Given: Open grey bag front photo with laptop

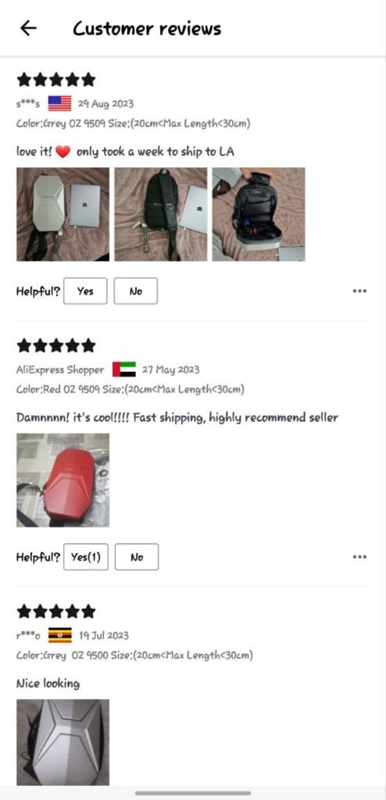Looking at the screenshot, I should point(63,214).
